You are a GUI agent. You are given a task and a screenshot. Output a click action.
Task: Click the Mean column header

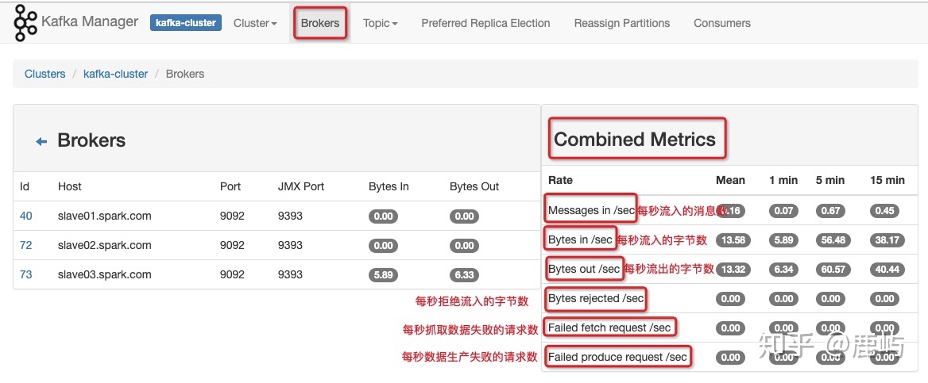click(x=730, y=180)
